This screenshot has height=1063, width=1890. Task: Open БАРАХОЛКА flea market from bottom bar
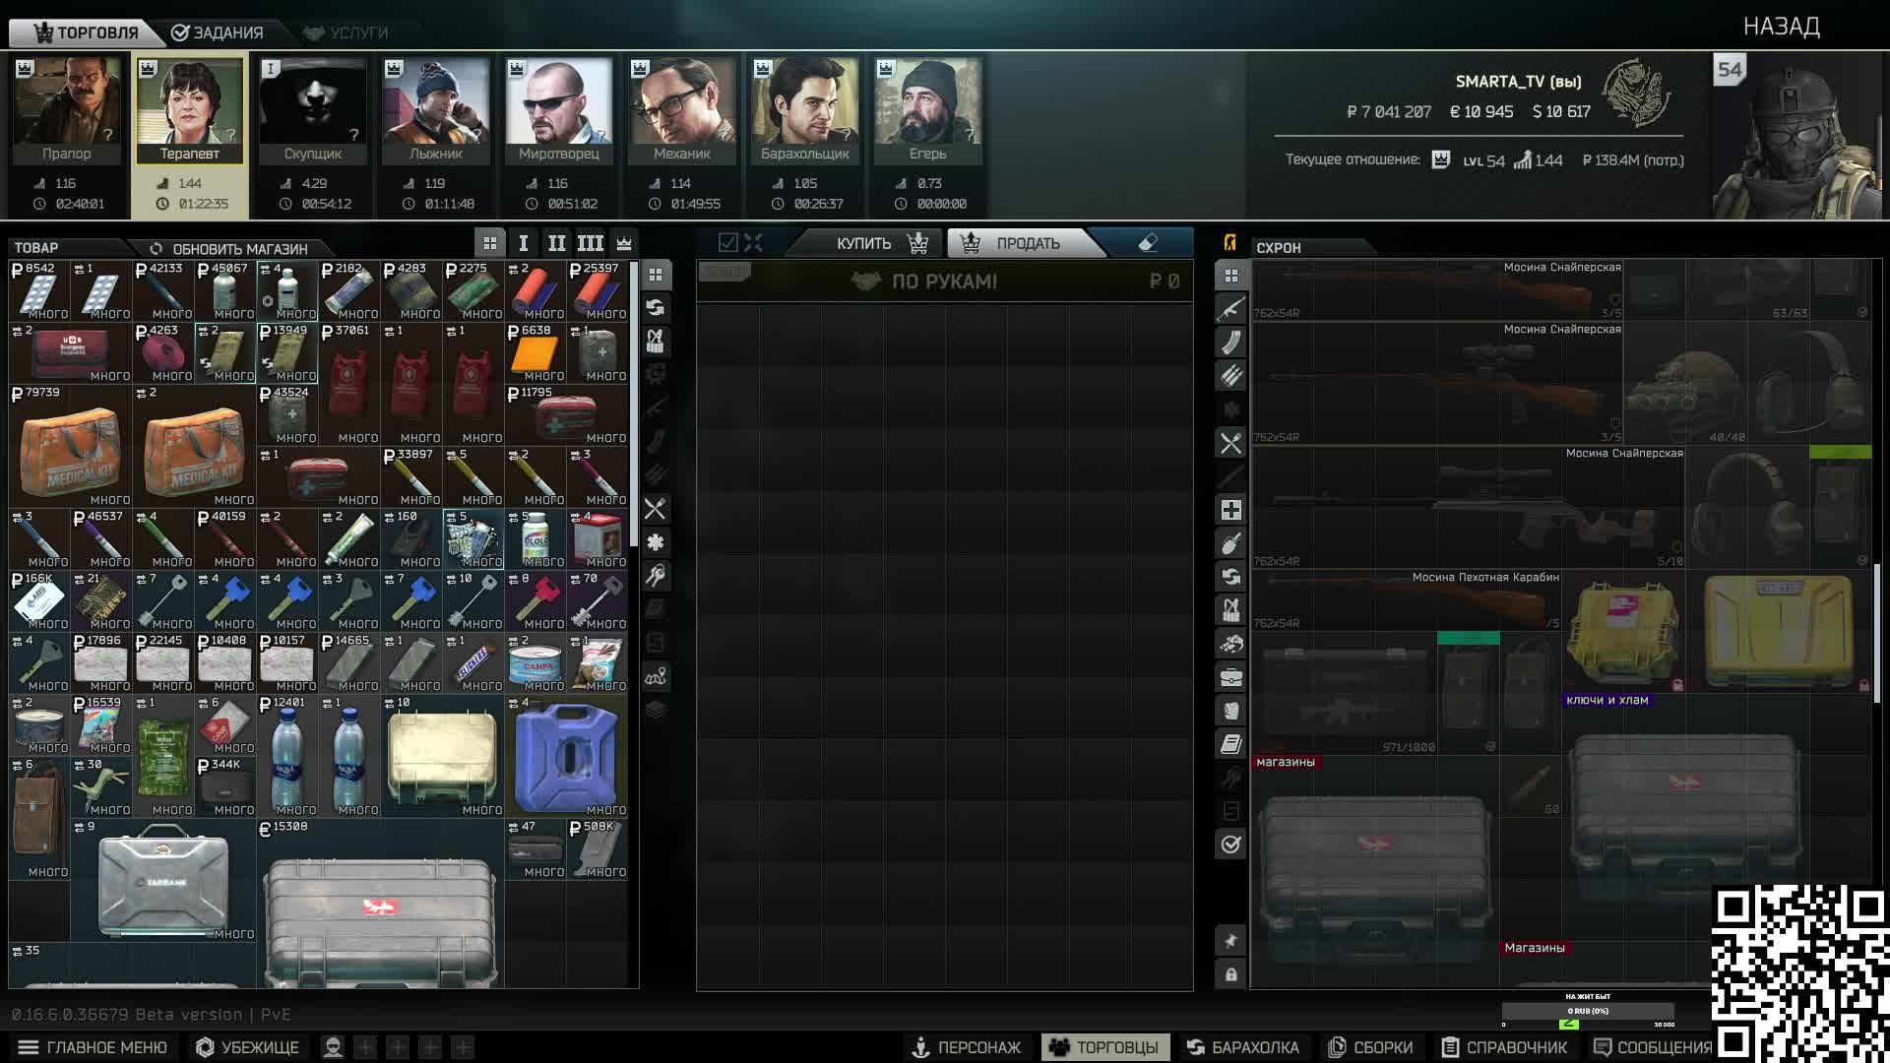(1242, 1047)
